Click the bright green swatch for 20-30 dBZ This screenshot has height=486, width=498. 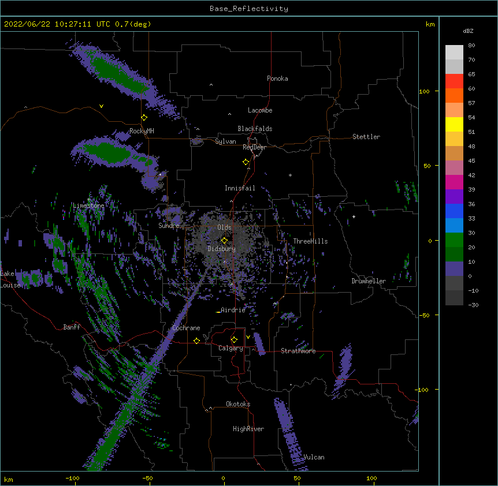pyautogui.click(x=454, y=240)
